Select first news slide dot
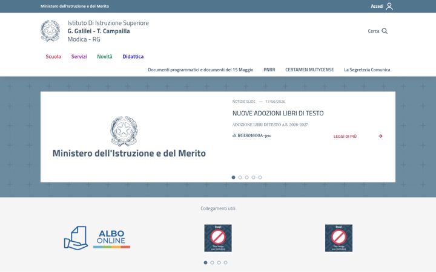Image resolution: width=436 pixels, height=272 pixels. click(x=233, y=177)
